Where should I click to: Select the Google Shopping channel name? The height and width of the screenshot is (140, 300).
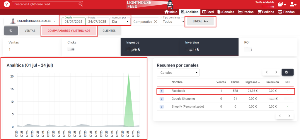coord(183,99)
